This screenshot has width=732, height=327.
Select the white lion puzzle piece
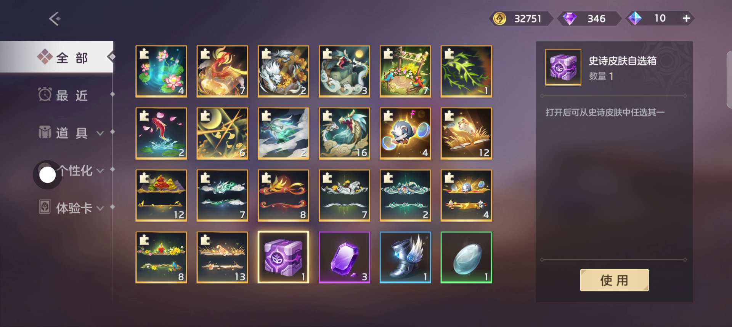coord(283,71)
